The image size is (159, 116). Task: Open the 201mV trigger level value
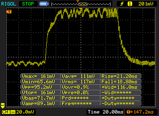[145, 4]
